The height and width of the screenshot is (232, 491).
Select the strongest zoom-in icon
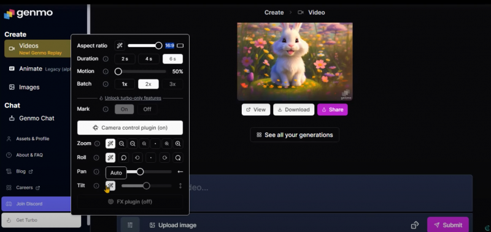click(178, 144)
